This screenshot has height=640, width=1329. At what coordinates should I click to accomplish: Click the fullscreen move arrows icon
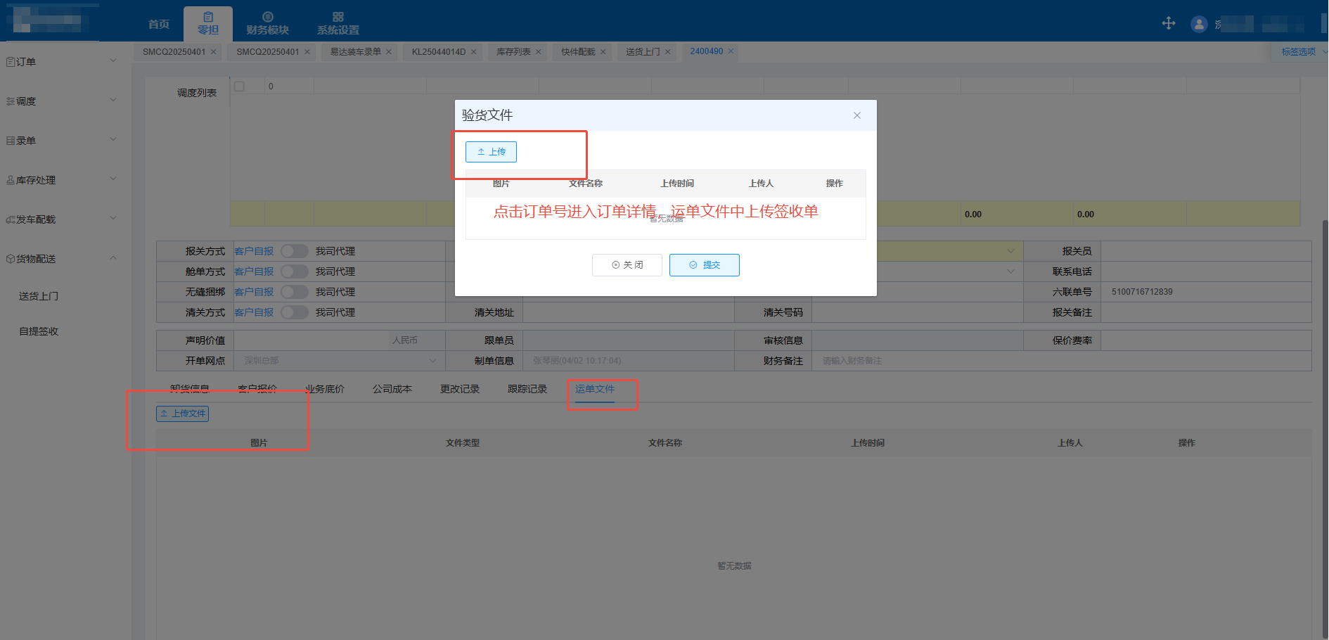click(x=1168, y=23)
